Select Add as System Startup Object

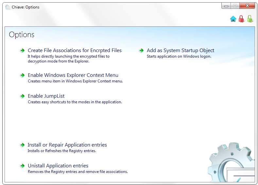(181, 50)
